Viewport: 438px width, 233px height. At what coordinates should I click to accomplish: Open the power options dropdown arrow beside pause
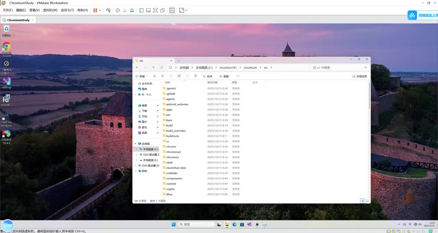[100, 10]
